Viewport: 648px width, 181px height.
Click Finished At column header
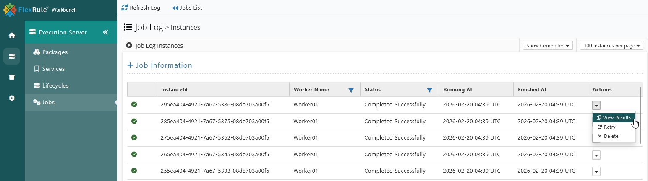click(532, 90)
